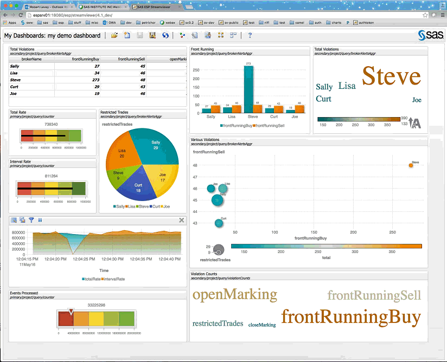Refresh the dashboard with the circular-arrows icon

(x=165, y=35)
